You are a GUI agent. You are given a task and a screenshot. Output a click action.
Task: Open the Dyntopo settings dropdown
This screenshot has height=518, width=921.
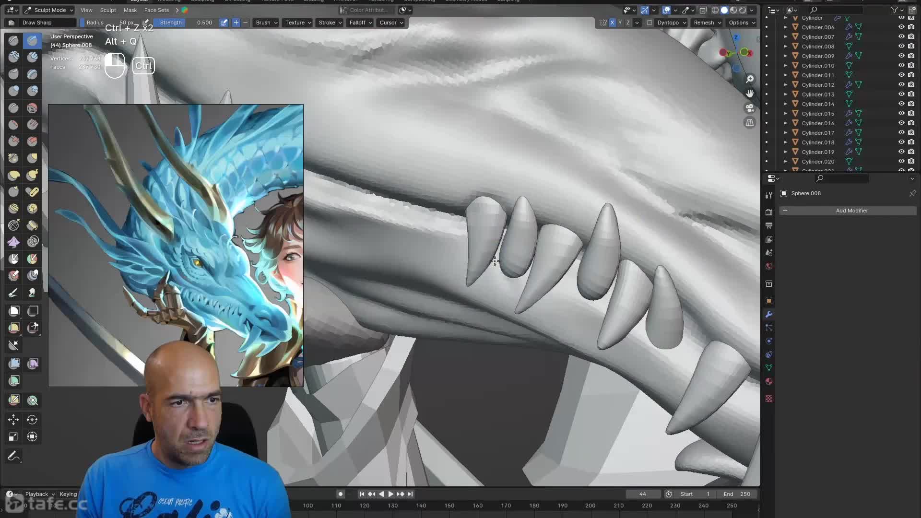click(x=672, y=23)
